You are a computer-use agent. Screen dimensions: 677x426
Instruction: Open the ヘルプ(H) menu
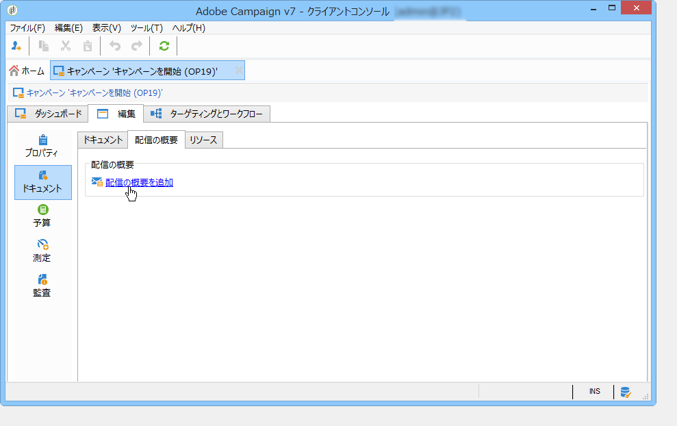pos(189,28)
